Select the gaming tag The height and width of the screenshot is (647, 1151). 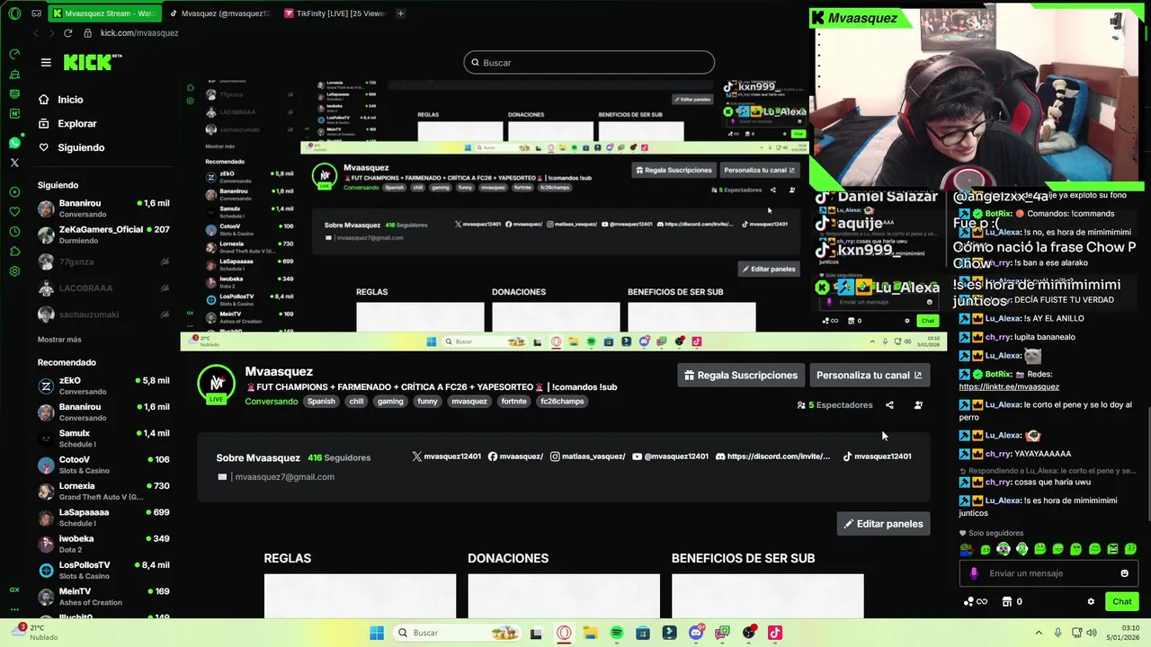pyautogui.click(x=390, y=402)
